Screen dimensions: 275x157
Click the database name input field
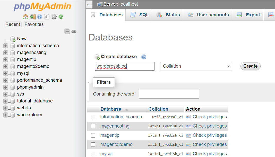(x=125, y=66)
